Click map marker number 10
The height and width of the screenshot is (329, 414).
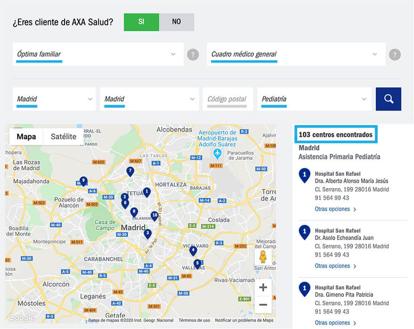pyautogui.click(x=155, y=216)
